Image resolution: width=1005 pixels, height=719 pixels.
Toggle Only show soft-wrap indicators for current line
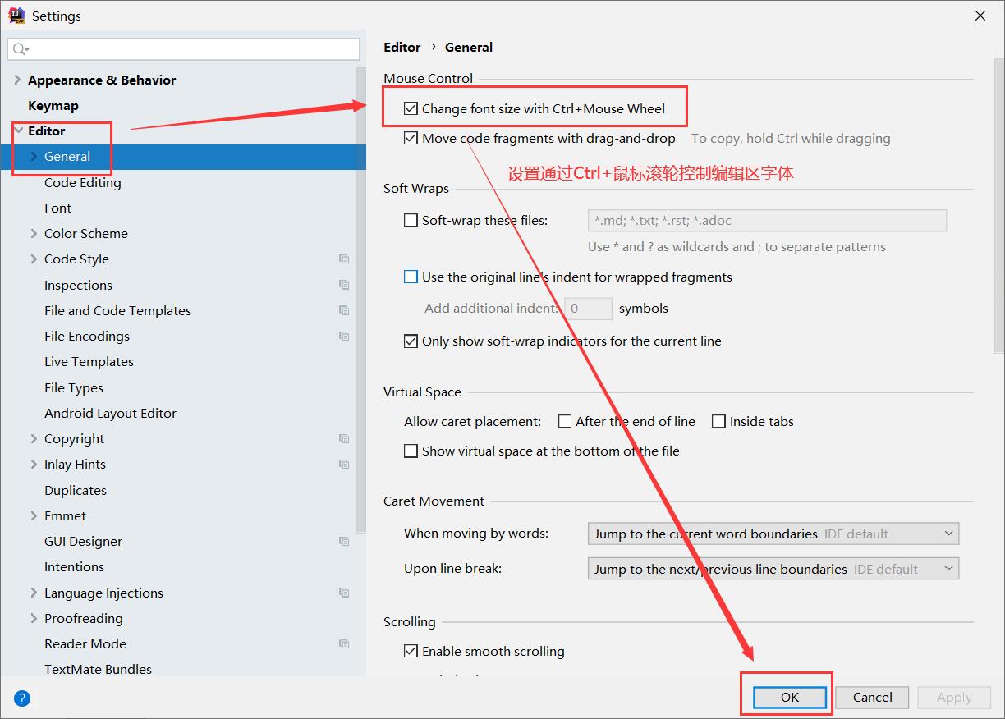[411, 341]
